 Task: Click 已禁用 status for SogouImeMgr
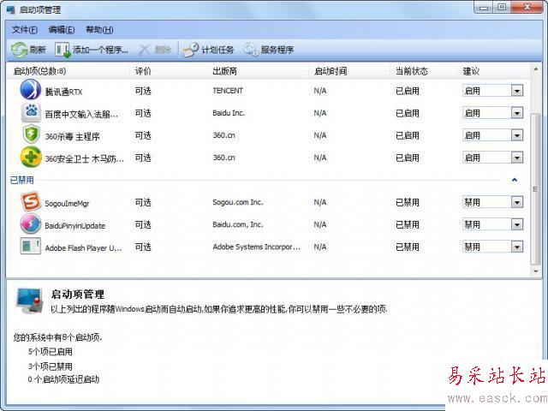[408, 202]
